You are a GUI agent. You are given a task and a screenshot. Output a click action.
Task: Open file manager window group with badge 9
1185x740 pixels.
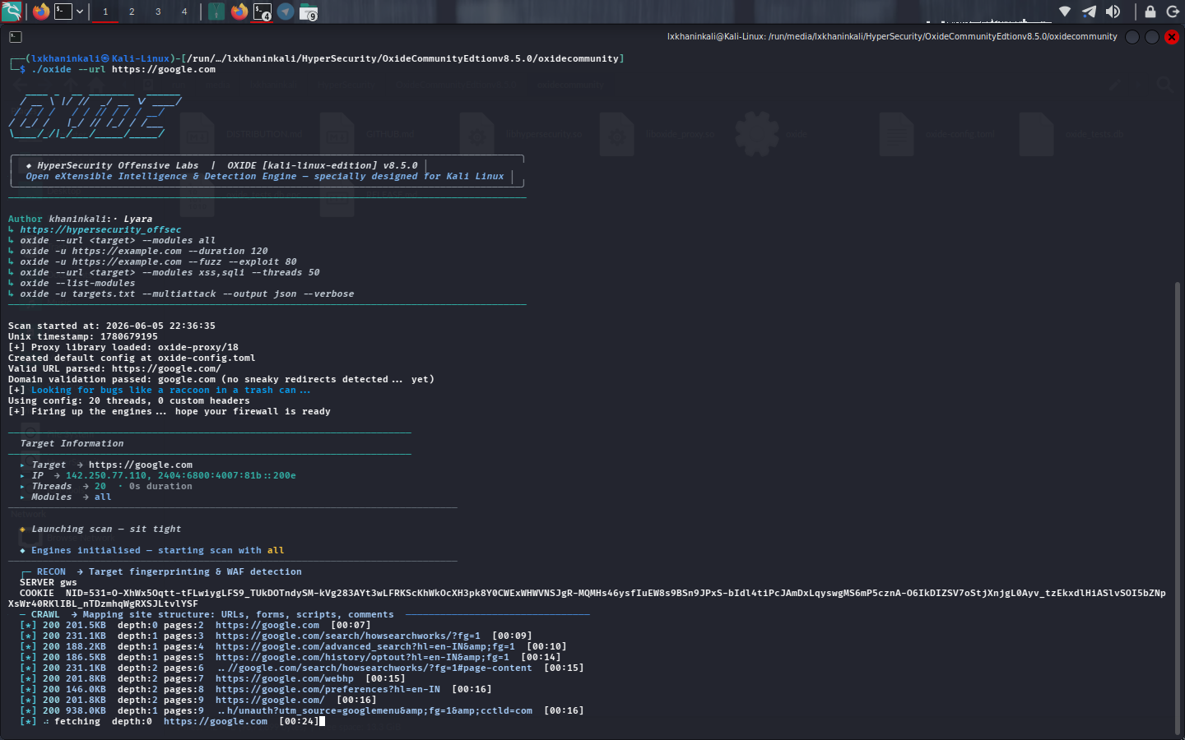309,12
